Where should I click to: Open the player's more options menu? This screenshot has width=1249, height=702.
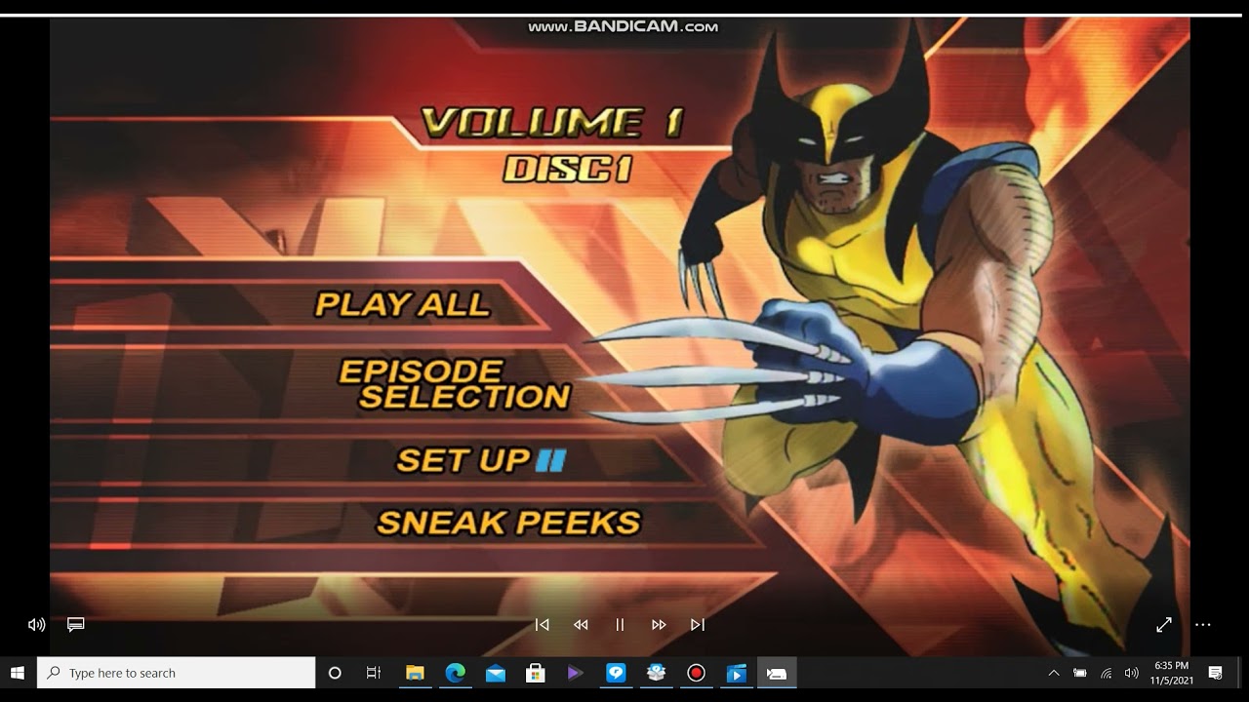pos(1203,625)
